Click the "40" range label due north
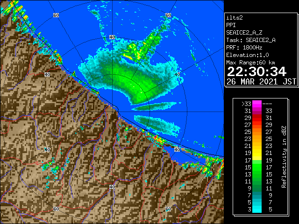The width and height of the screenshot is (299, 224). click(x=112, y=37)
